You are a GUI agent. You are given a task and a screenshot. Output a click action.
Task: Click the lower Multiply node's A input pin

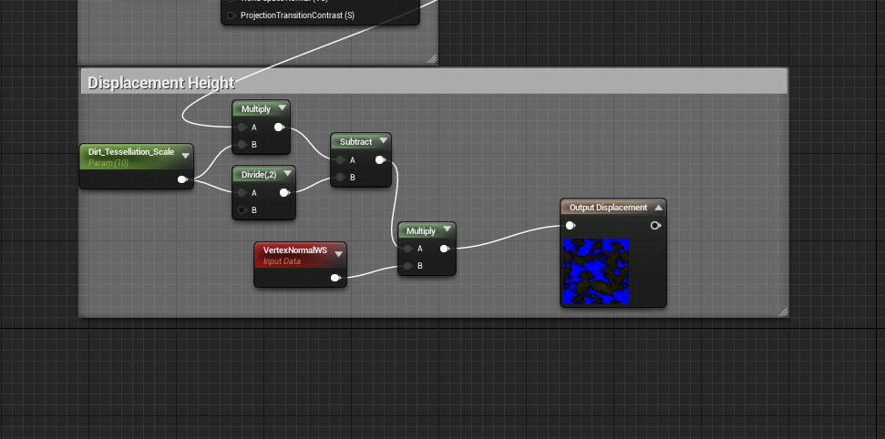pos(407,249)
